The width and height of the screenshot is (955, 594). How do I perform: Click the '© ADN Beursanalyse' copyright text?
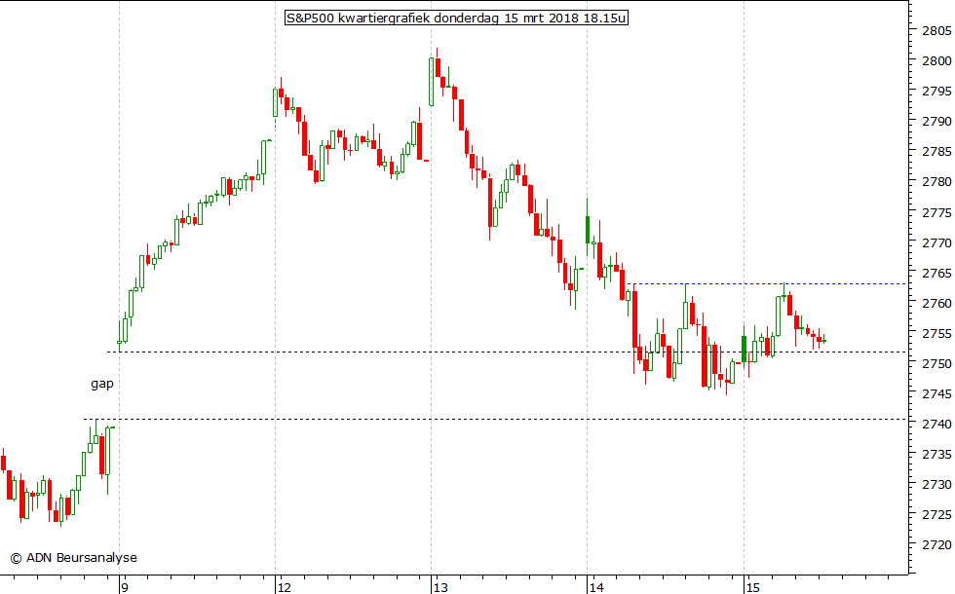coord(74,557)
